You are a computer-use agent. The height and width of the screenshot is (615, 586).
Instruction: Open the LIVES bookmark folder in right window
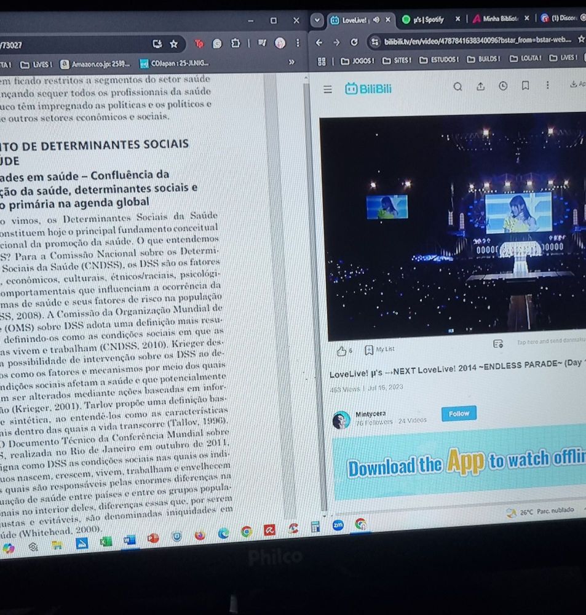563,58
